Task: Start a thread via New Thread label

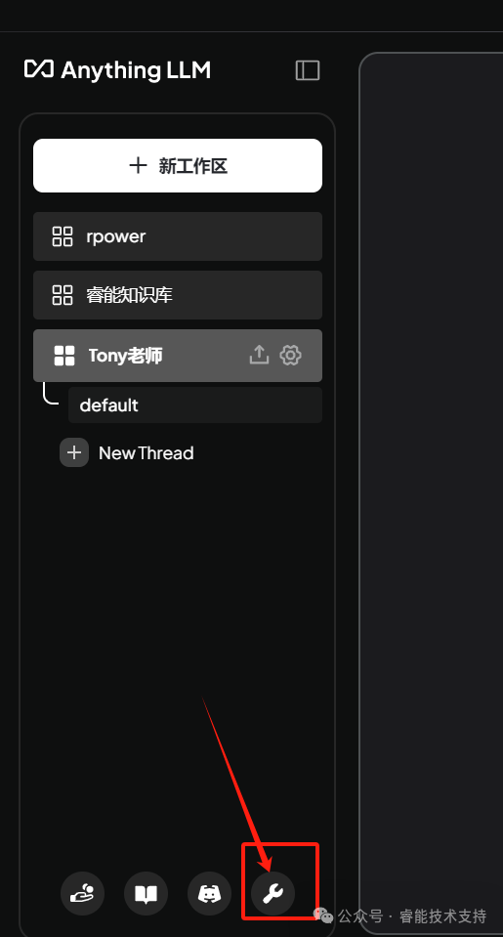Action: (x=147, y=453)
